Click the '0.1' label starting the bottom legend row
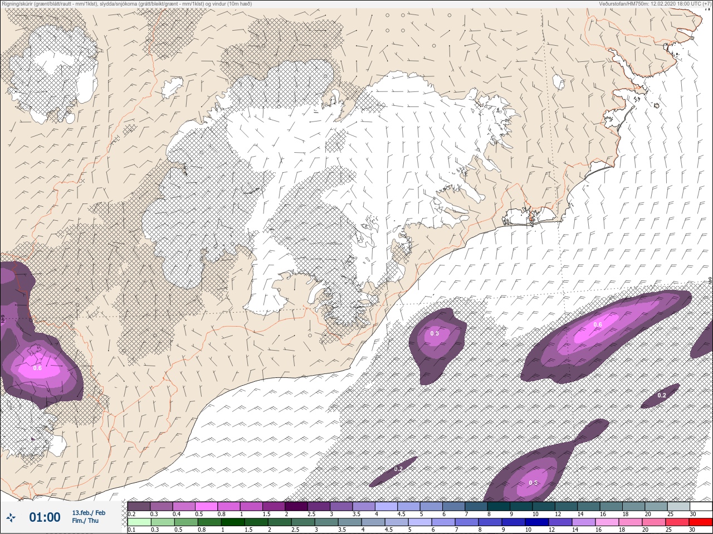 click(x=131, y=530)
